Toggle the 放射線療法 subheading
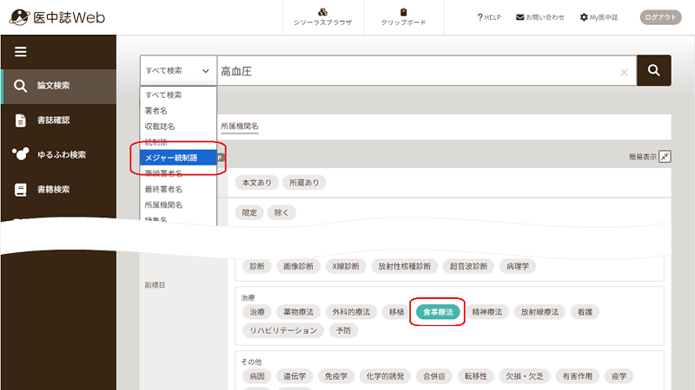Viewport: 695px width, 390px height. [x=539, y=312]
